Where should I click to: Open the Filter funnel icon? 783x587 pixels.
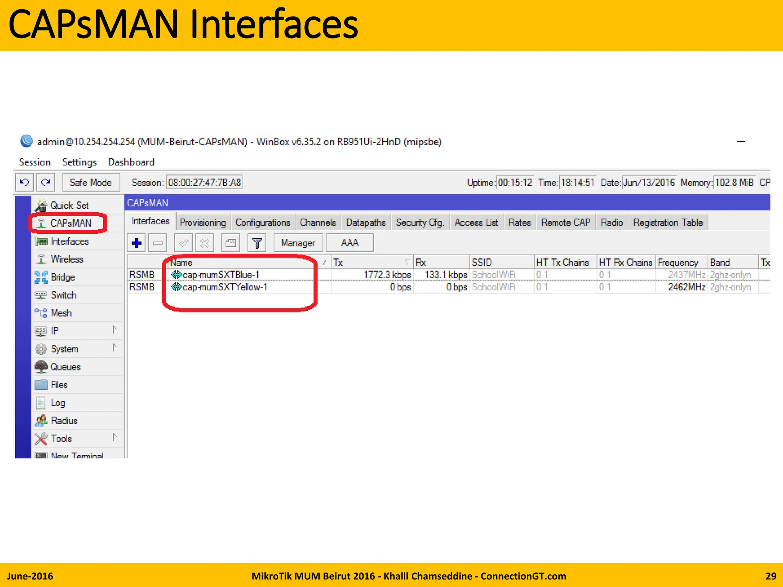(257, 243)
